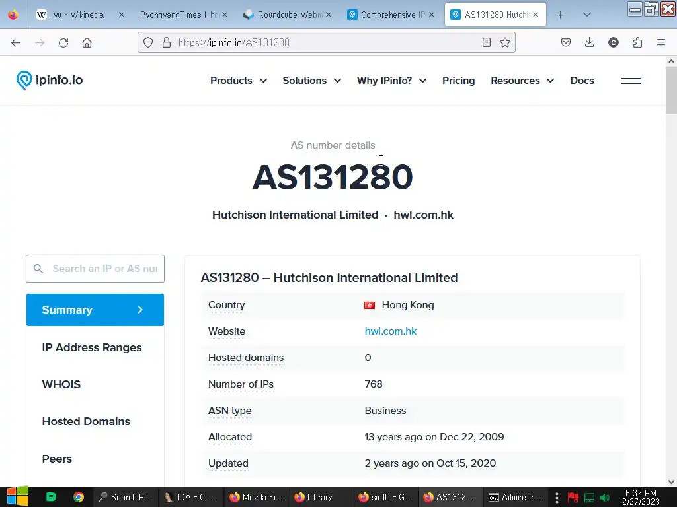
Task: Click the Updated label
Action: (x=228, y=463)
